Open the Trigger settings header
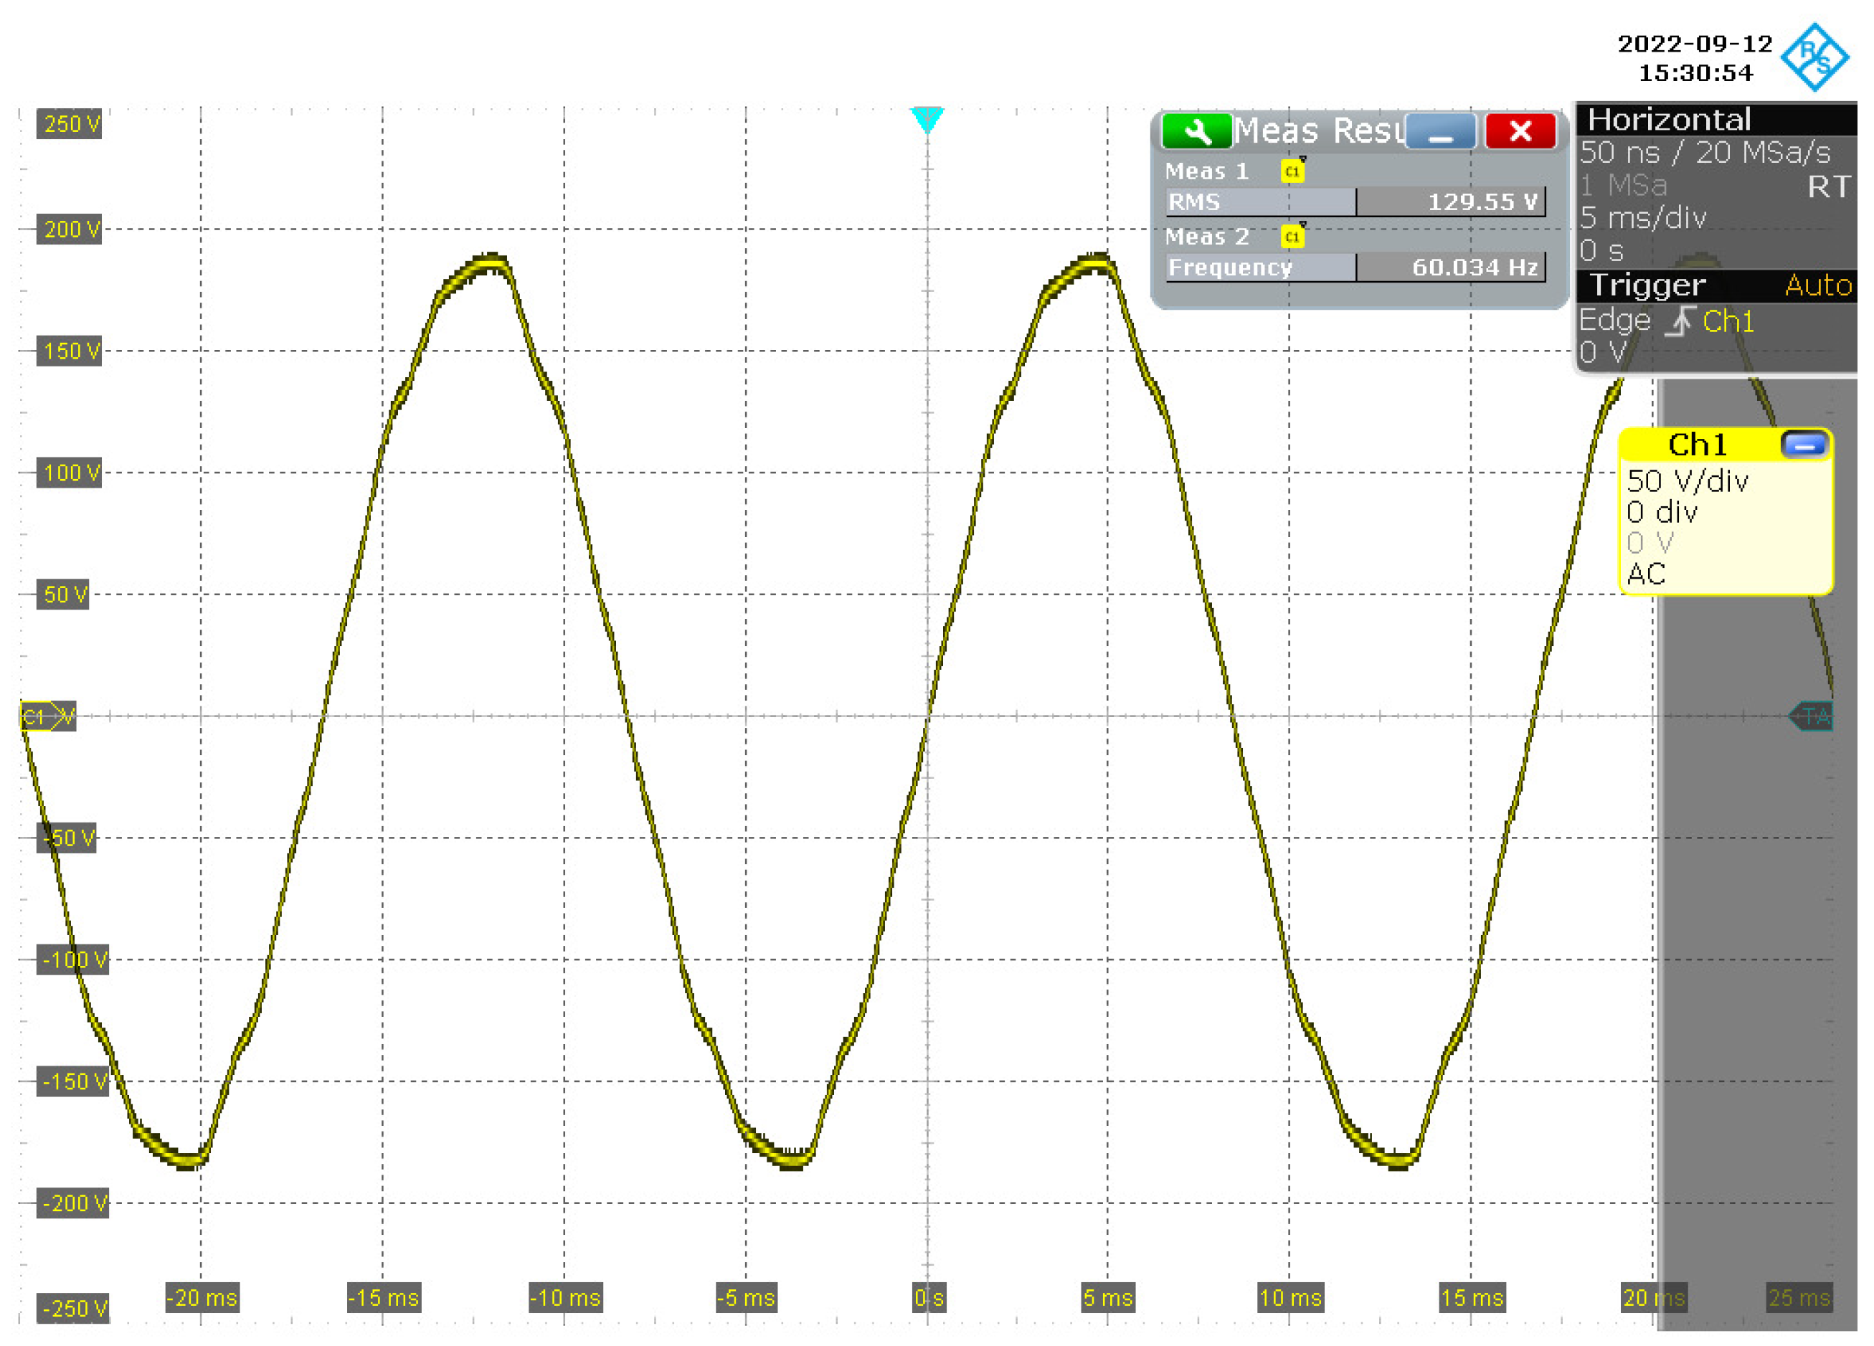 point(1647,286)
